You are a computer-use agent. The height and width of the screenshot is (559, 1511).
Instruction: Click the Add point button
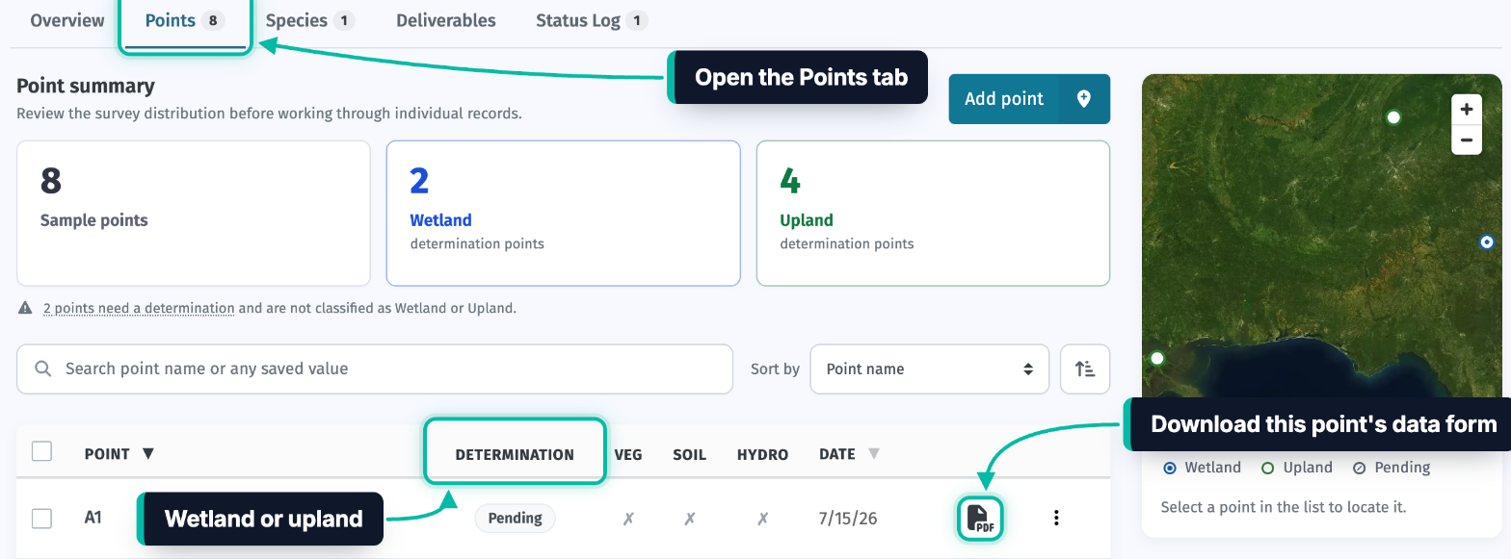click(x=1029, y=99)
